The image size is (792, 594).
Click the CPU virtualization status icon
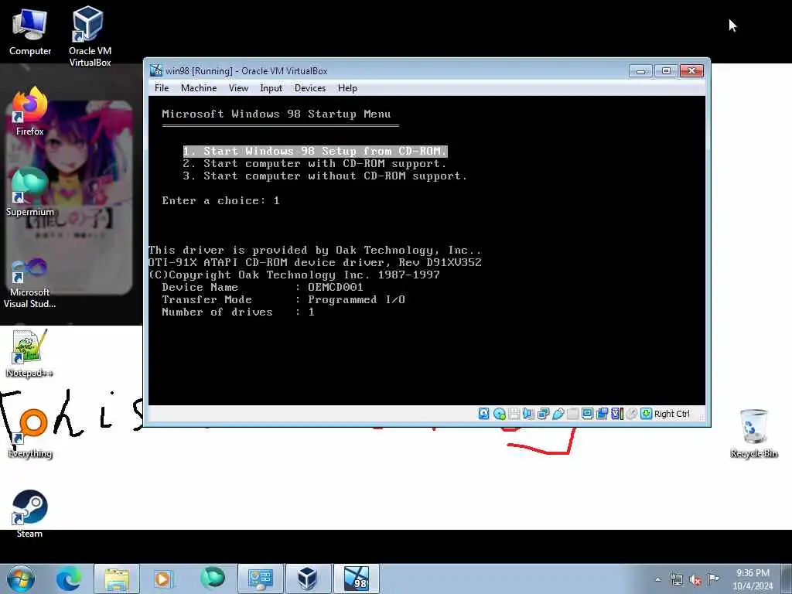coord(616,414)
